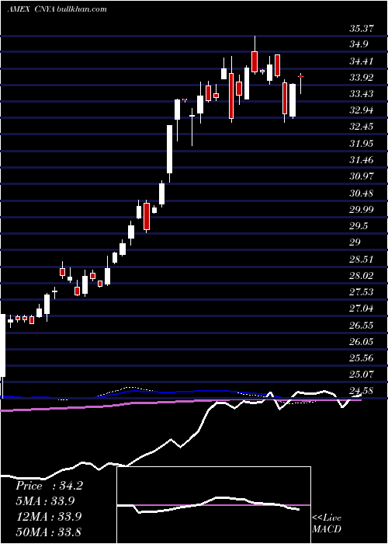Image resolution: width=388 pixels, height=544 pixels.
Task: Click the 12MA : 33.9 readout
Action: (x=48, y=517)
